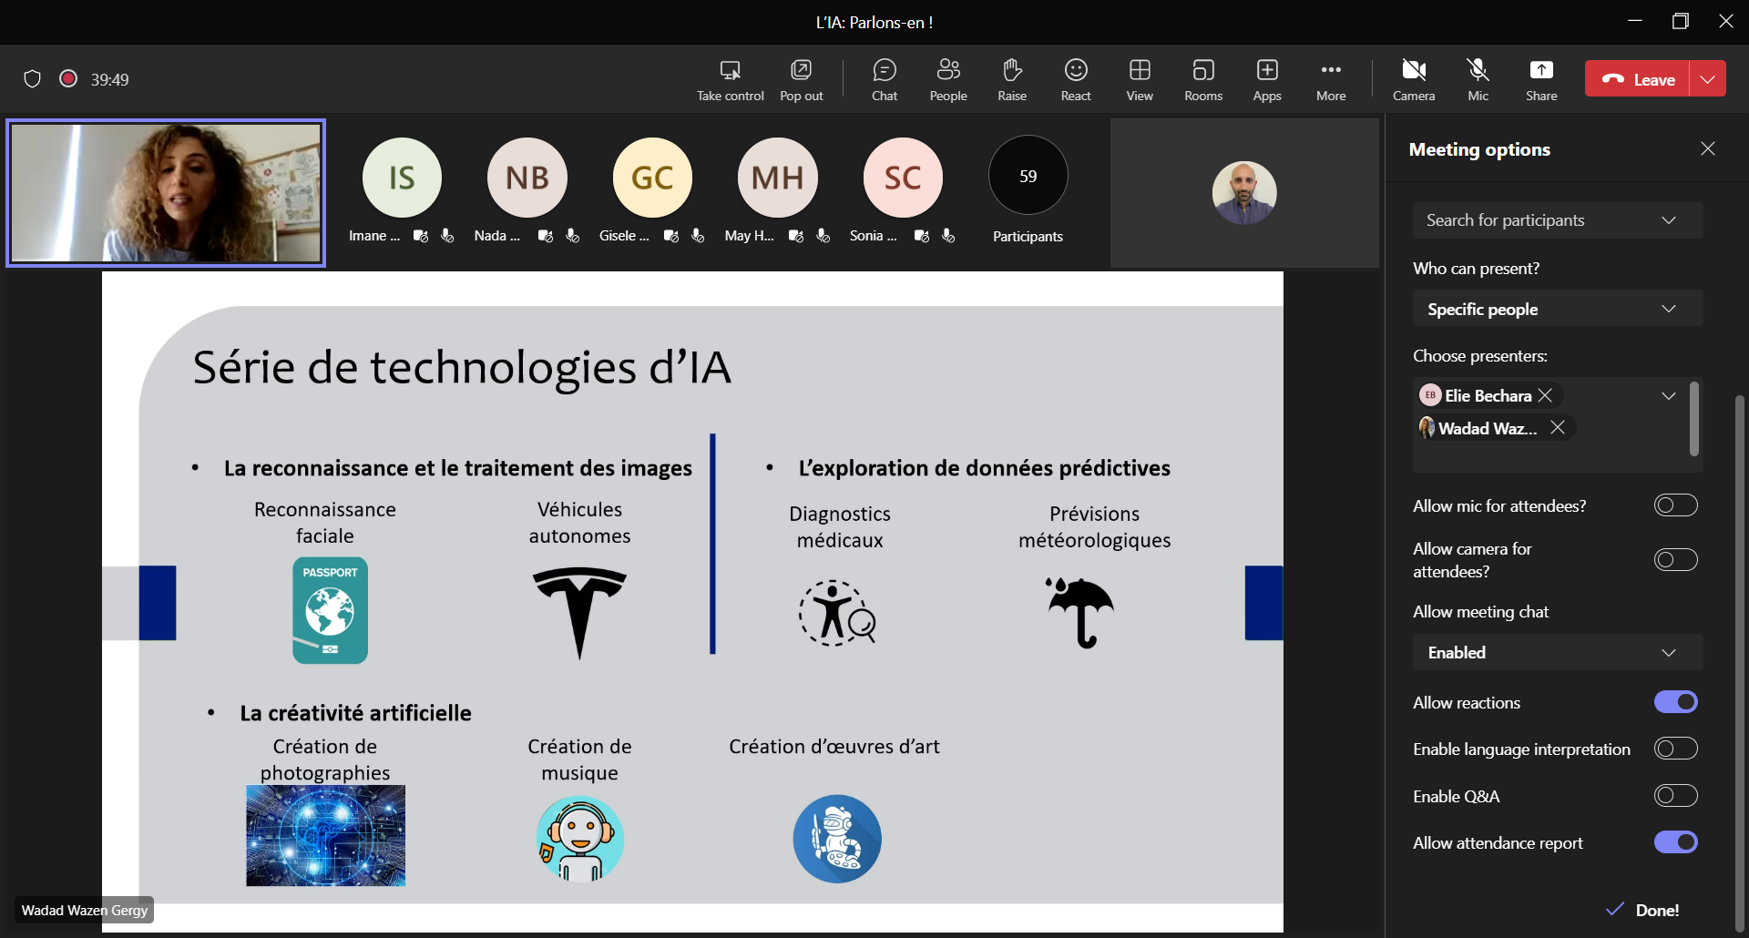Close the Meeting options panel
Screen dimensions: 1749x938
coord(1708,148)
